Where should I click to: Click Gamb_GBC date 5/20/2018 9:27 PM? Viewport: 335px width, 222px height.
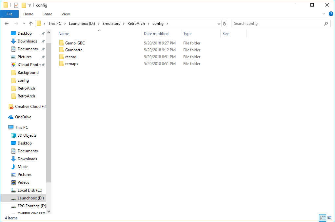coord(160,43)
